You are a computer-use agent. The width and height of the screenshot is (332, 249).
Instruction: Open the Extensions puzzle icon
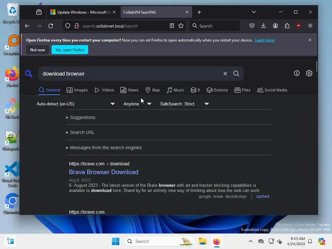[287, 26]
